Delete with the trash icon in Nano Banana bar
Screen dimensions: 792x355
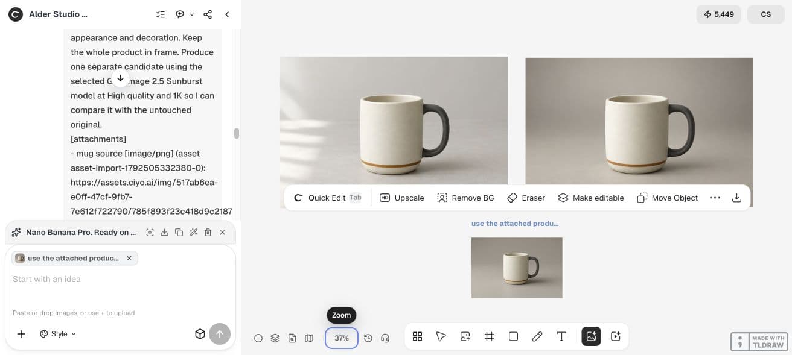coord(208,233)
